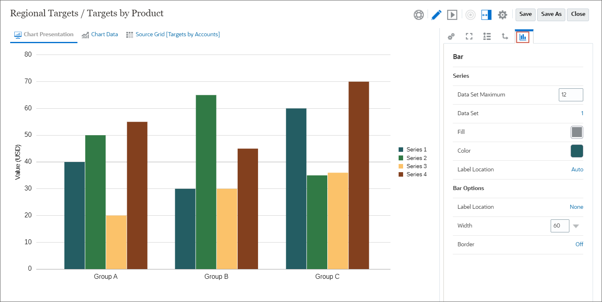Open the General chart properties gears icon
The height and width of the screenshot is (302, 602).
(x=451, y=36)
